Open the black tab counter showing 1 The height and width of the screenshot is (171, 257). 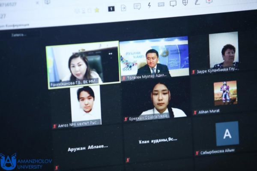click(111, 8)
